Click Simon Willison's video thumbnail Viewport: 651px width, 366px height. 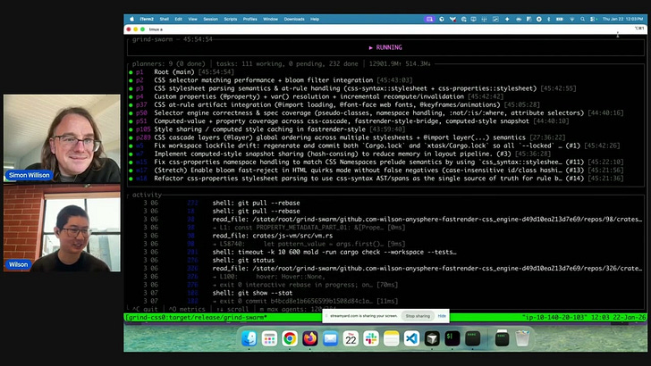tap(62, 138)
